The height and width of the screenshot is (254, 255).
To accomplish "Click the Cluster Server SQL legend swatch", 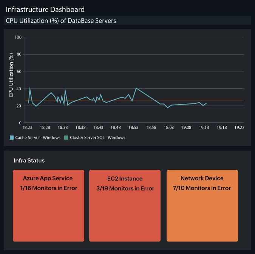I will point(66,138).
